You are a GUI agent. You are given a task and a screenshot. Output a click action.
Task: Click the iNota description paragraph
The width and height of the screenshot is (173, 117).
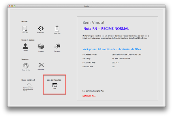(x=116, y=37)
